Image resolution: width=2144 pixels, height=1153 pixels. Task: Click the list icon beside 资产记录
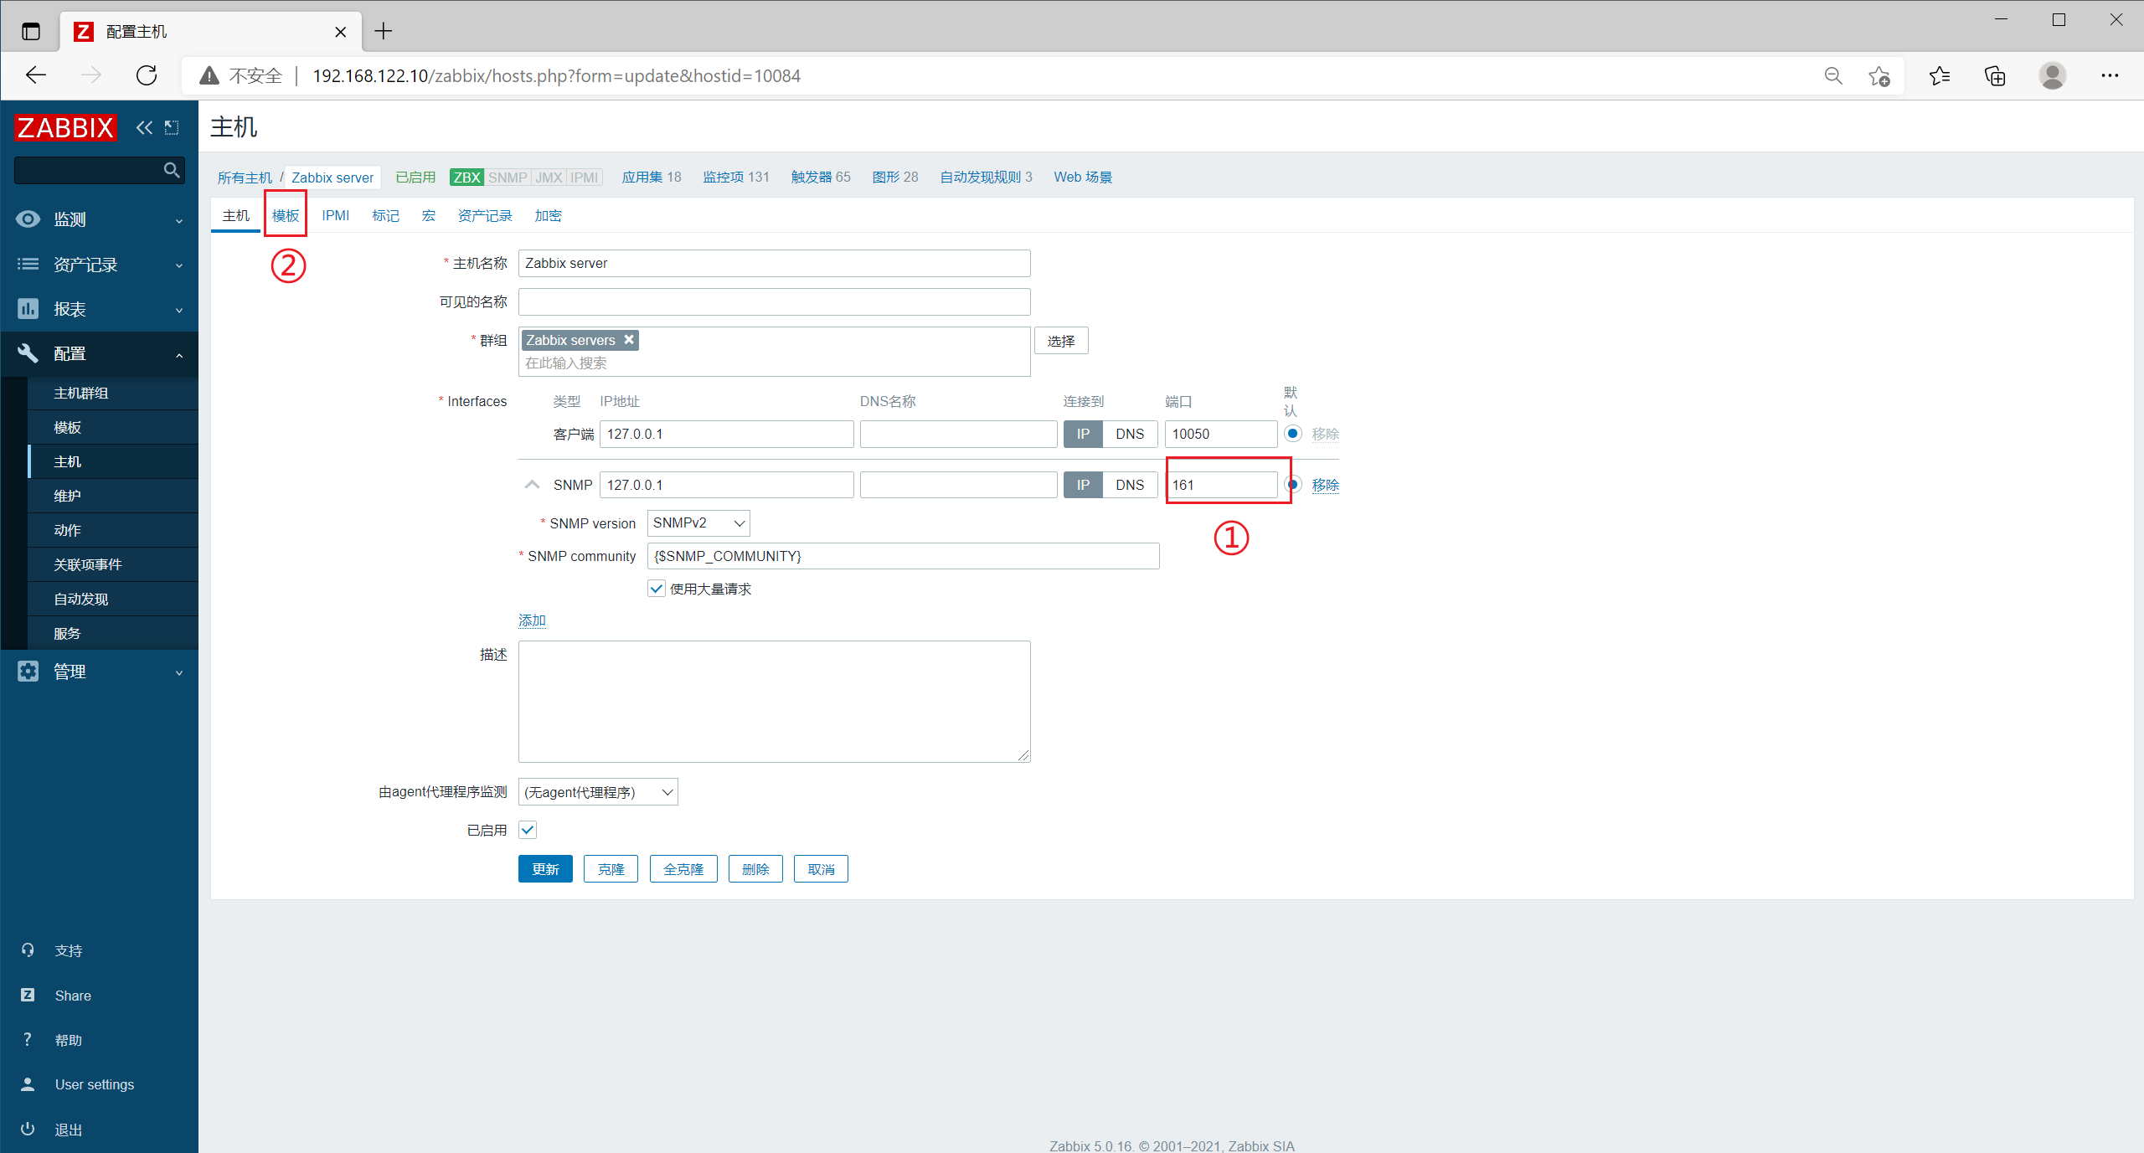click(x=28, y=265)
